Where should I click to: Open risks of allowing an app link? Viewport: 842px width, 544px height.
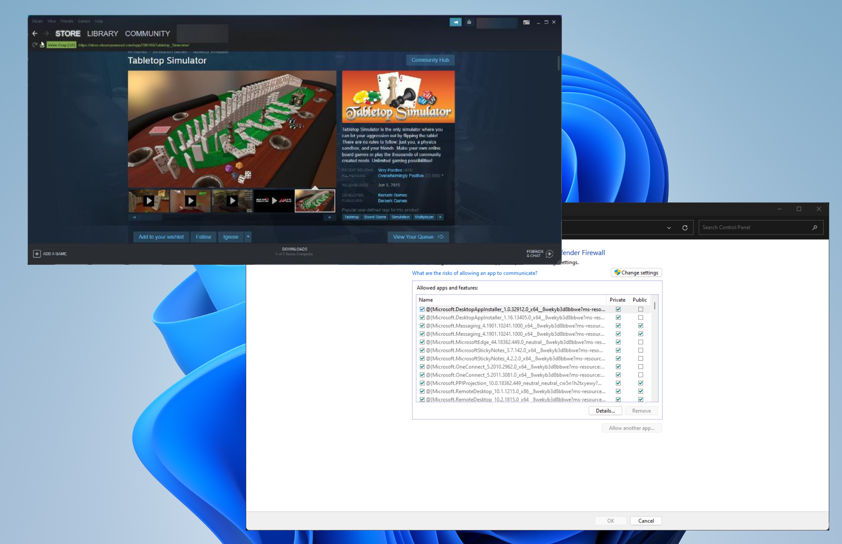pyautogui.click(x=474, y=273)
